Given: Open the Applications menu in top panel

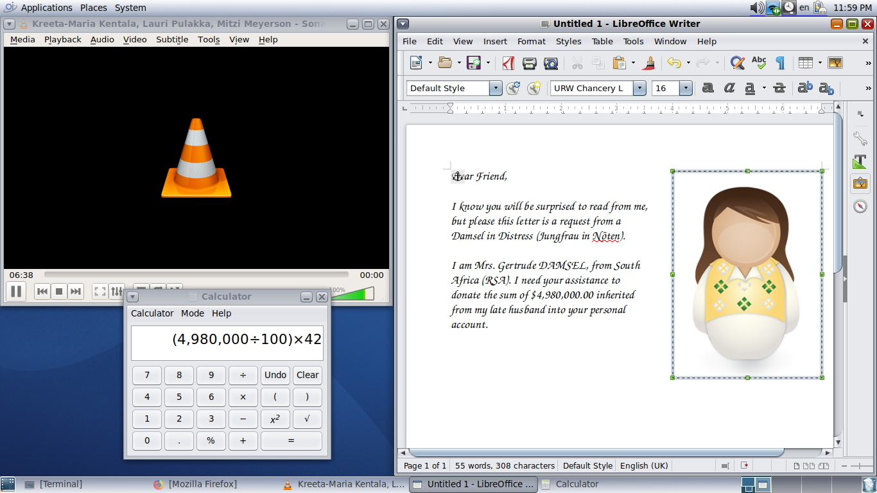Looking at the screenshot, I should pyautogui.click(x=46, y=8).
